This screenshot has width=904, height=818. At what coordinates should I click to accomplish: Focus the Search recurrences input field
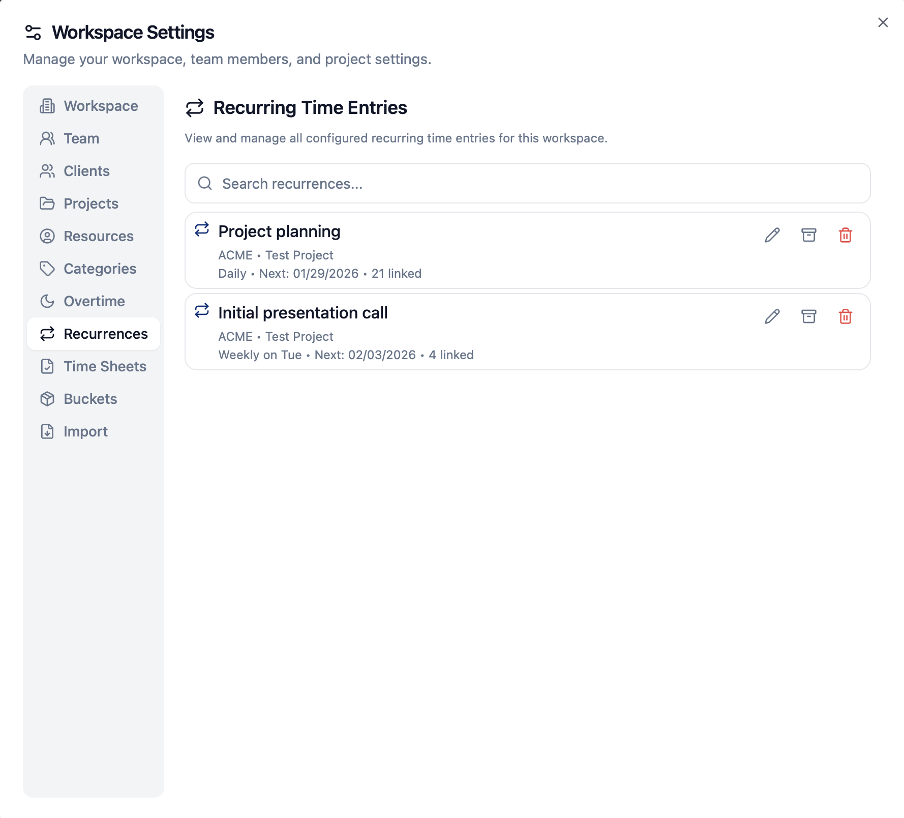pyautogui.click(x=527, y=183)
